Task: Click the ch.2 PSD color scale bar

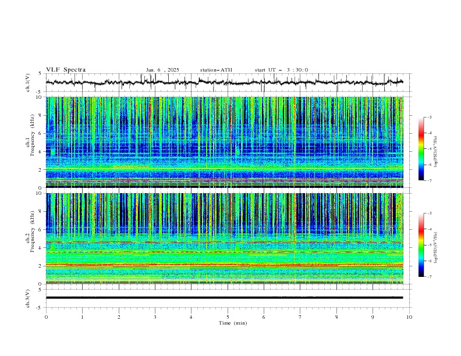Action: pyautogui.click(x=421, y=245)
